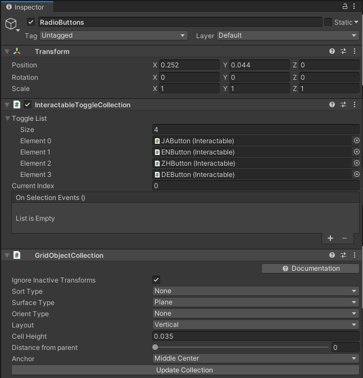Lock the Inspector panel

345,6
